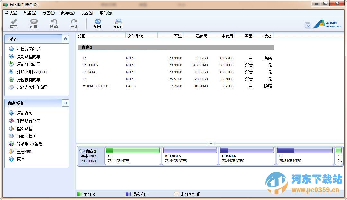Screen dimensions: 347x200
Task: Click the 未分配空间 legend swatch
Action: pos(177,194)
